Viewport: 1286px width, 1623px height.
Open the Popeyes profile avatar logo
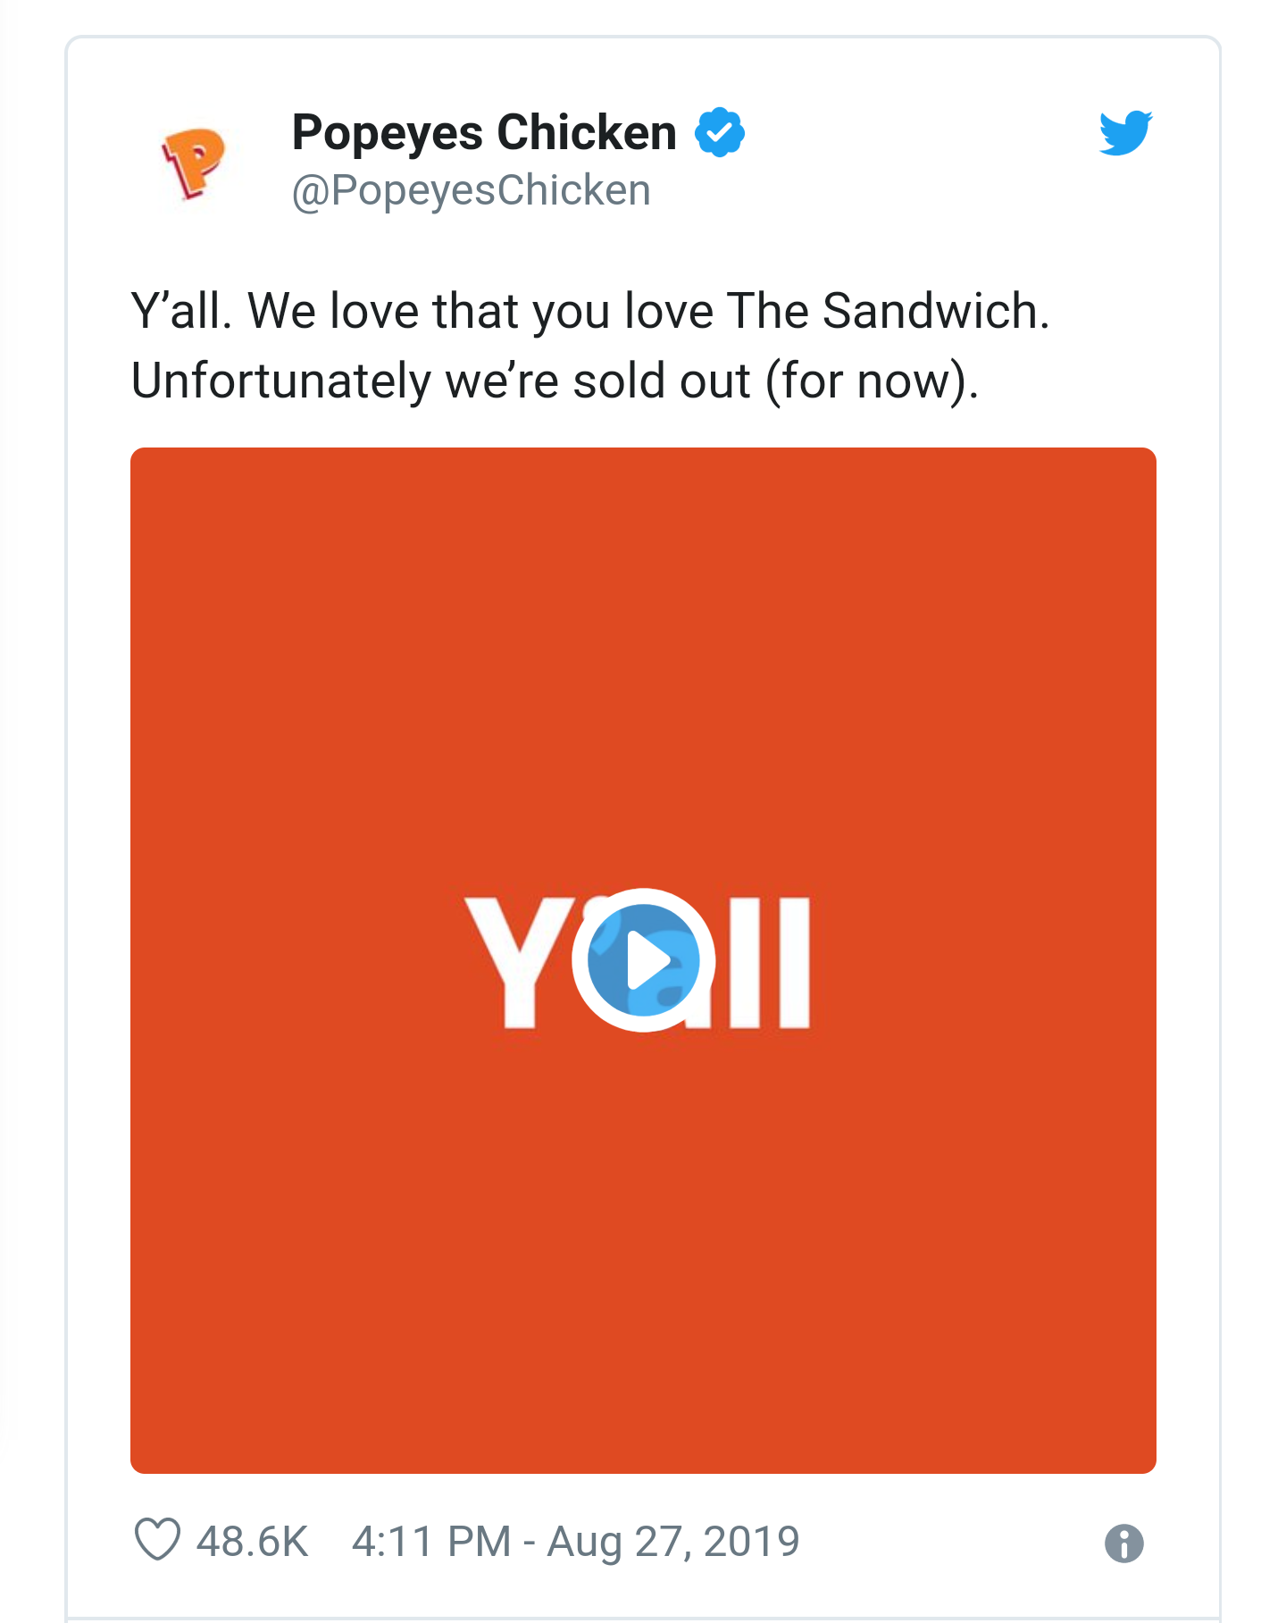[194, 161]
